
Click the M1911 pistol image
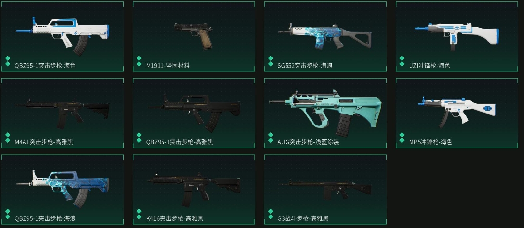coord(193,35)
